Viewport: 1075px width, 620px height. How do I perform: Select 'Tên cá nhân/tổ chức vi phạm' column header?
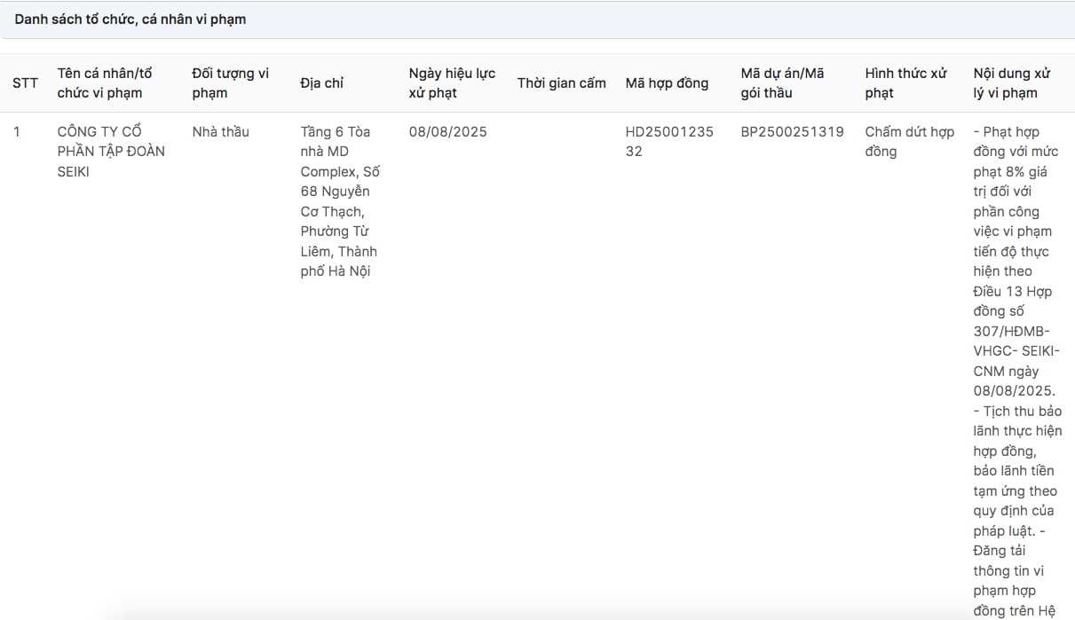pyautogui.click(x=105, y=83)
